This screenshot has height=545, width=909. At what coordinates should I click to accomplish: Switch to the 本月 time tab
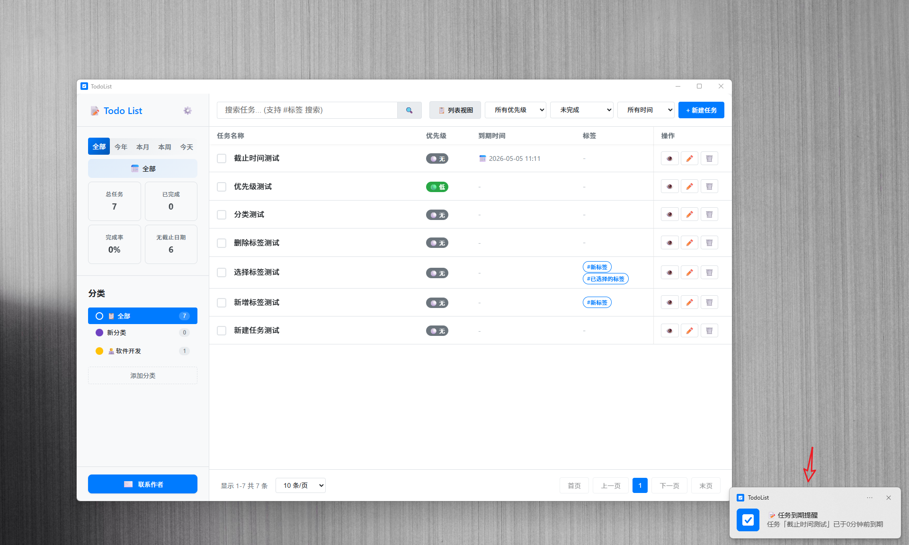click(x=143, y=147)
